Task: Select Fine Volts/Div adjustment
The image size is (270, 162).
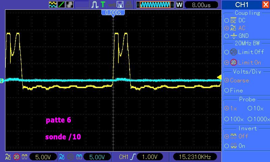Action: (226, 90)
